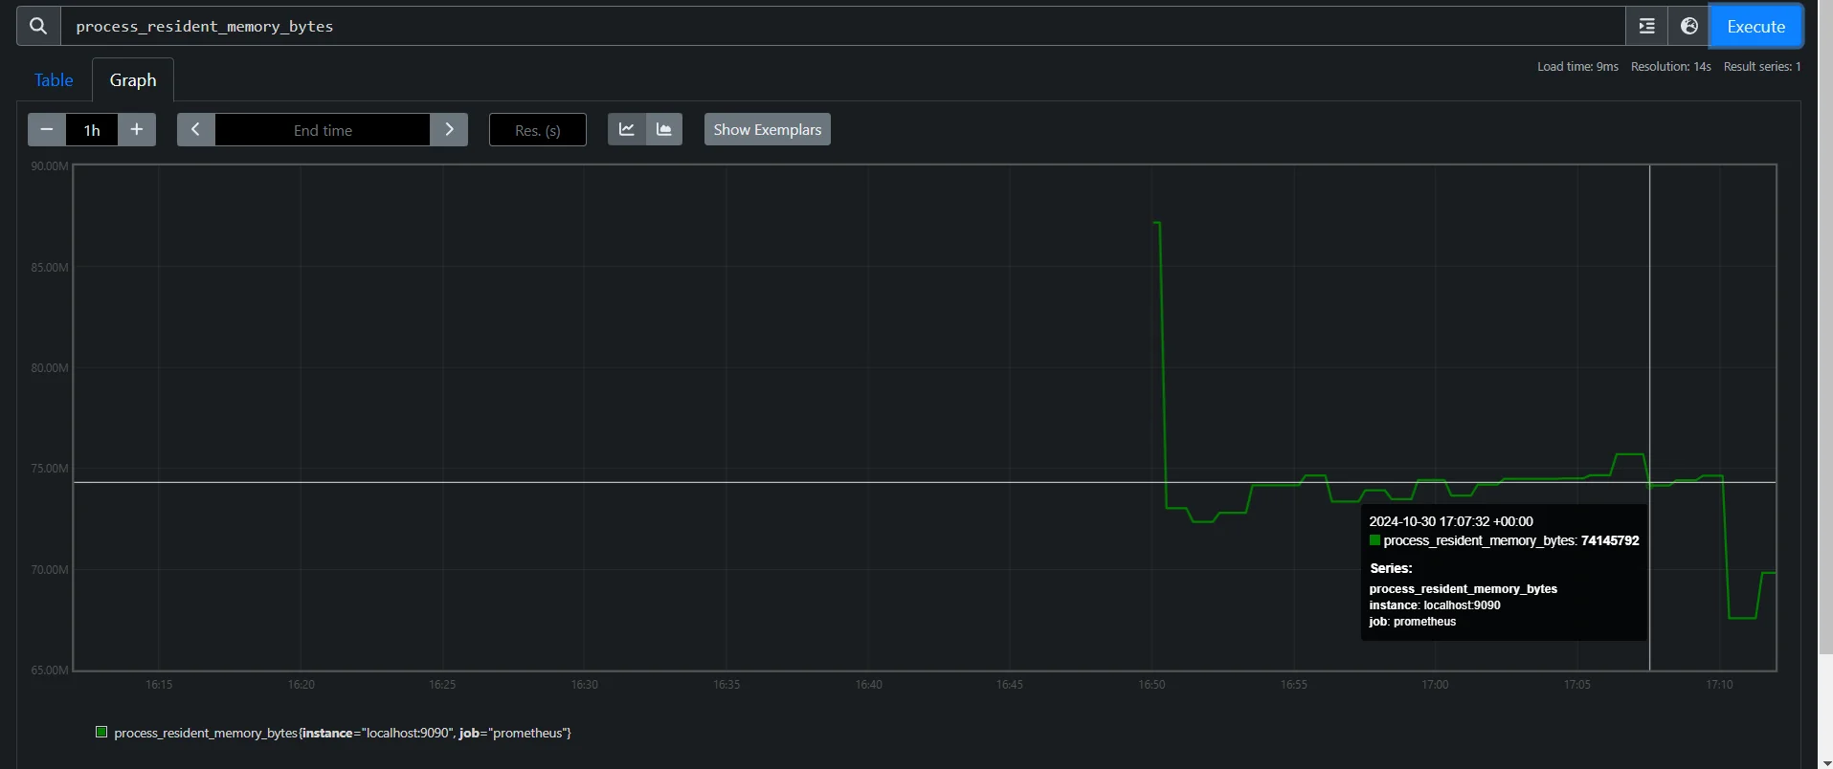The width and height of the screenshot is (1833, 769).
Task: Go to previous end time
Action: click(195, 129)
